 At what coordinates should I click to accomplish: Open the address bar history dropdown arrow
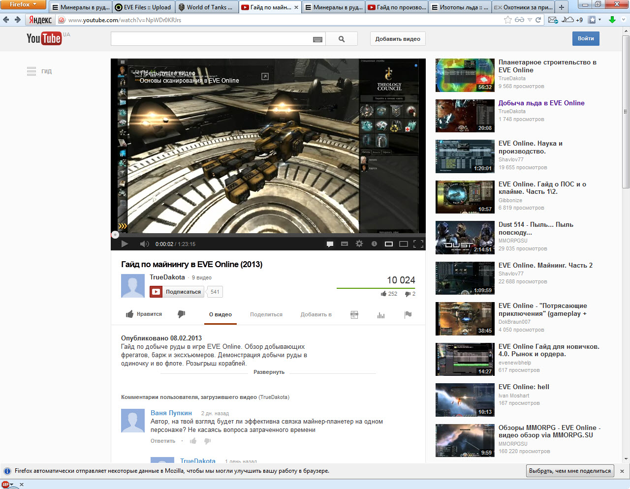[530, 20]
